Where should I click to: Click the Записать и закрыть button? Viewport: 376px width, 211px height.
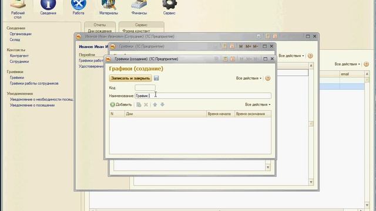pos(130,78)
